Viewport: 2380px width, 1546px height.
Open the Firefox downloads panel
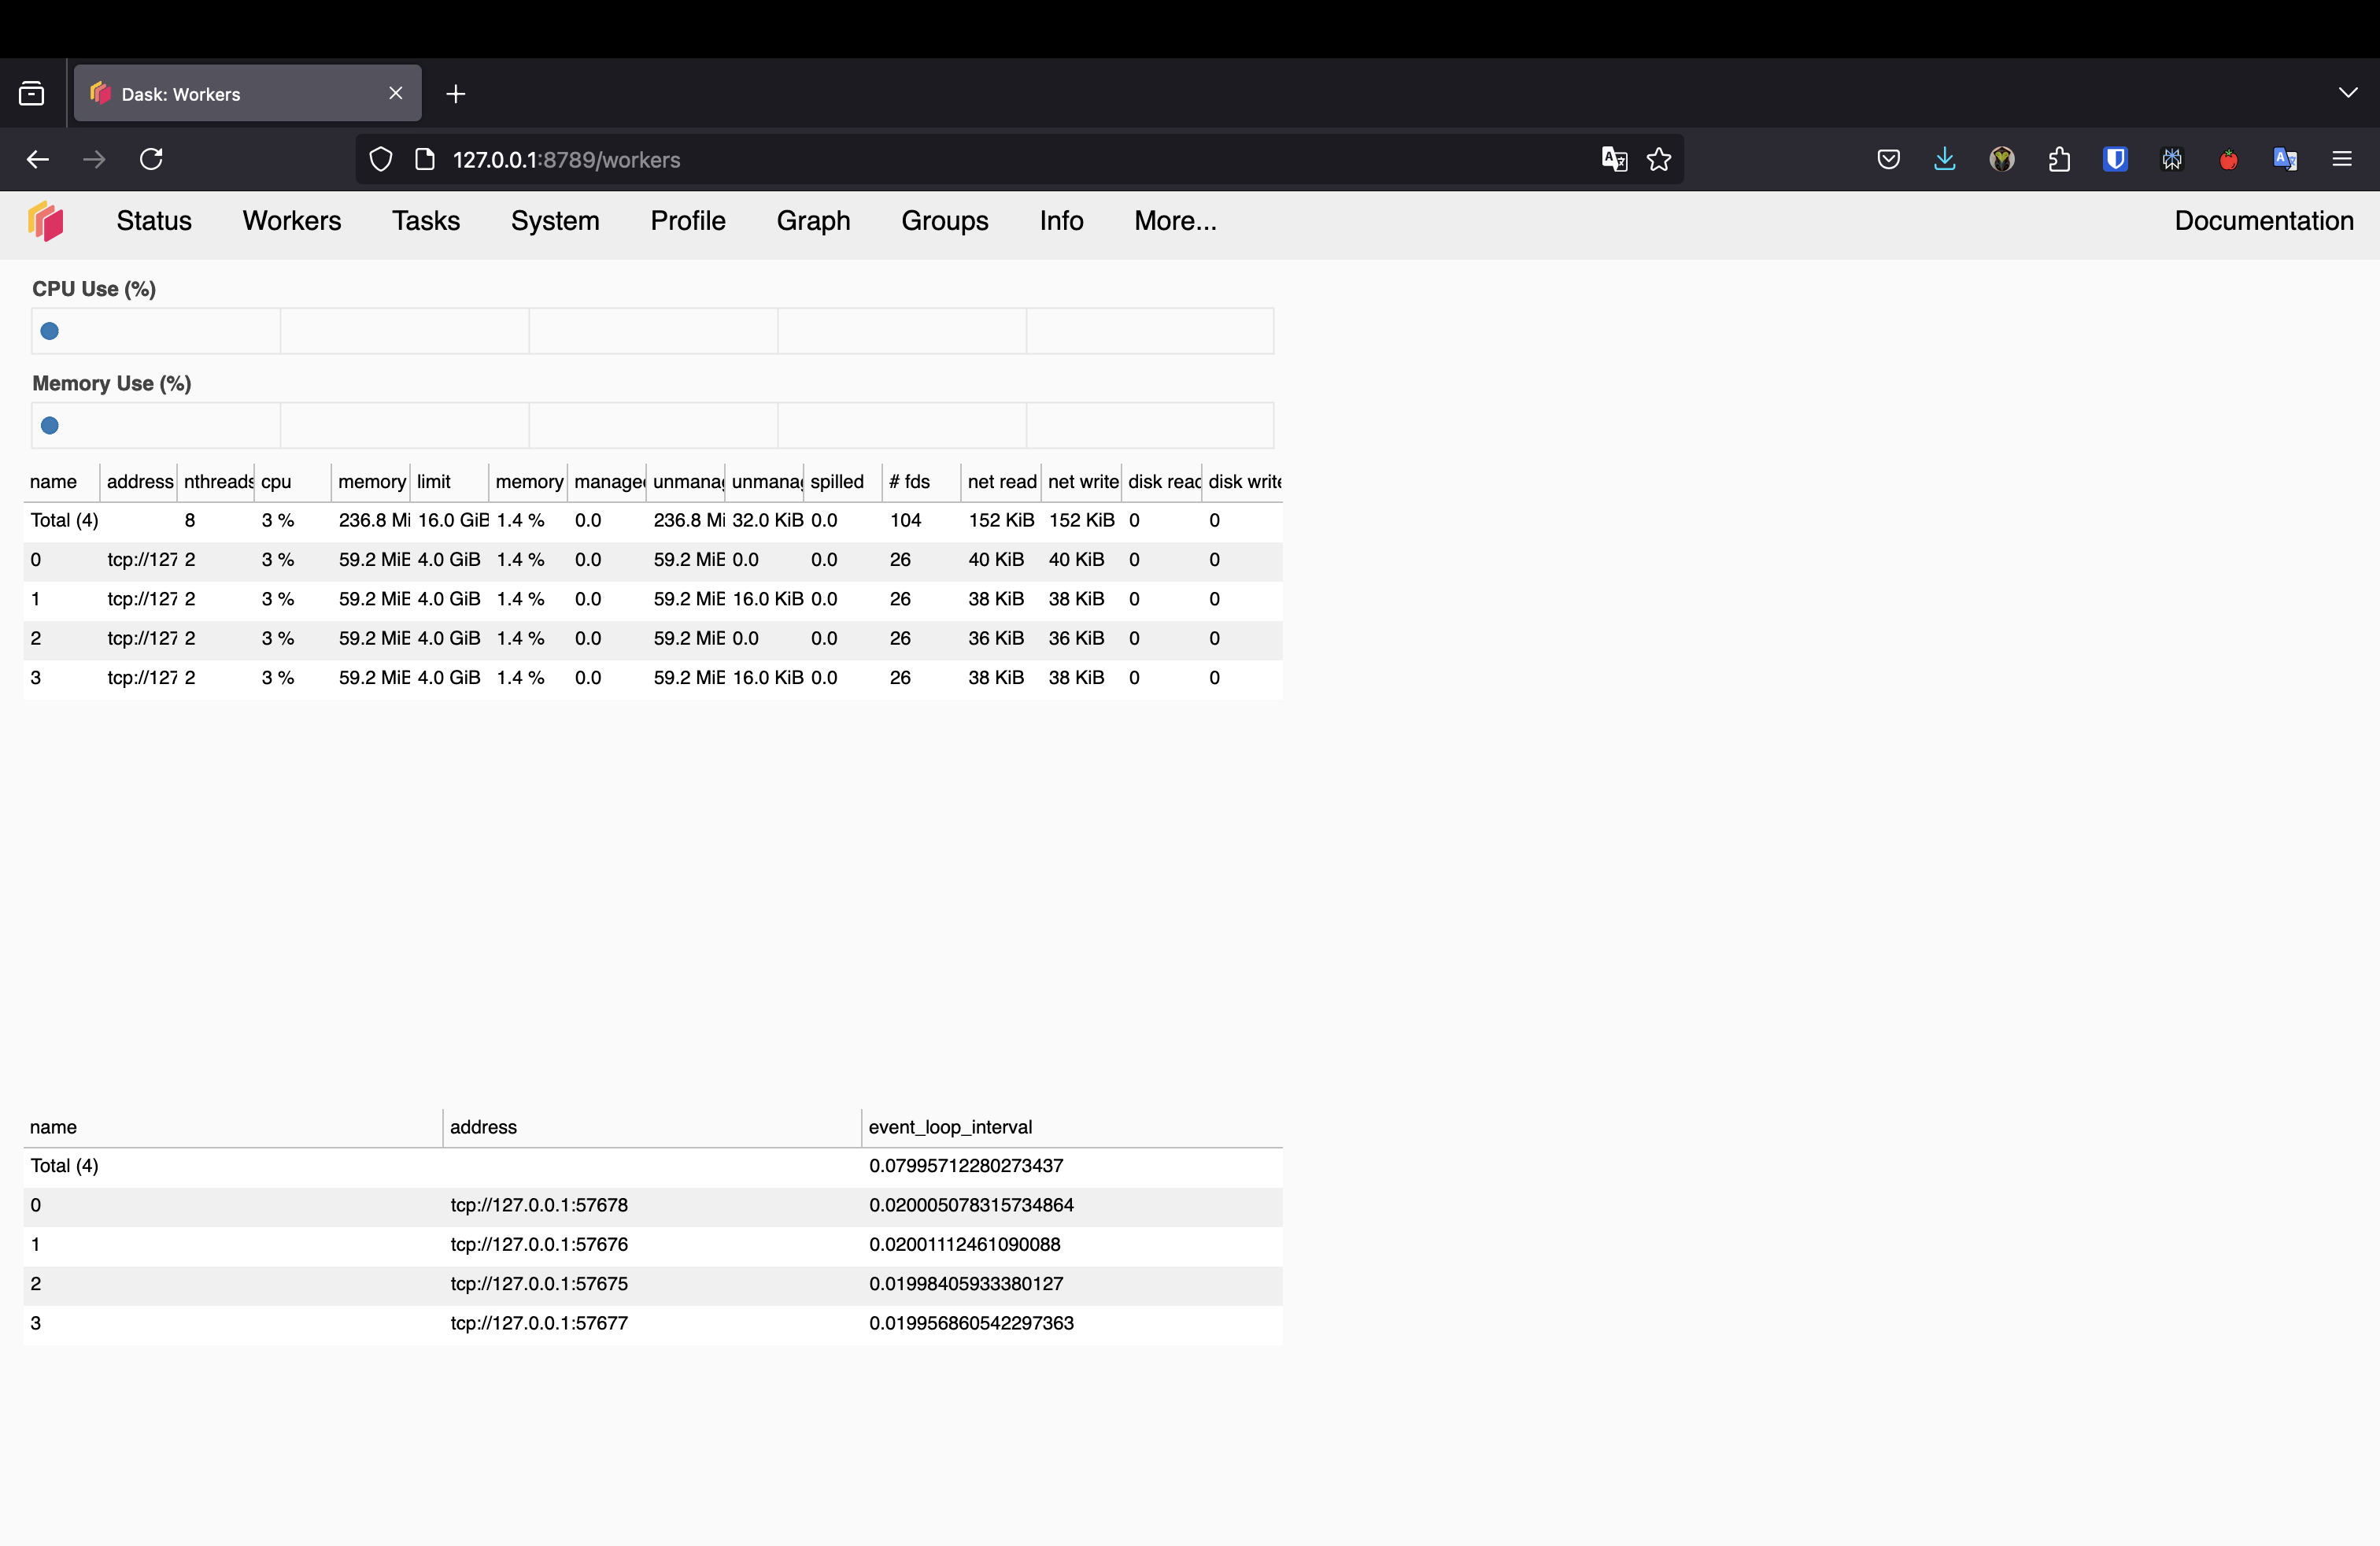tap(1944, 159)
